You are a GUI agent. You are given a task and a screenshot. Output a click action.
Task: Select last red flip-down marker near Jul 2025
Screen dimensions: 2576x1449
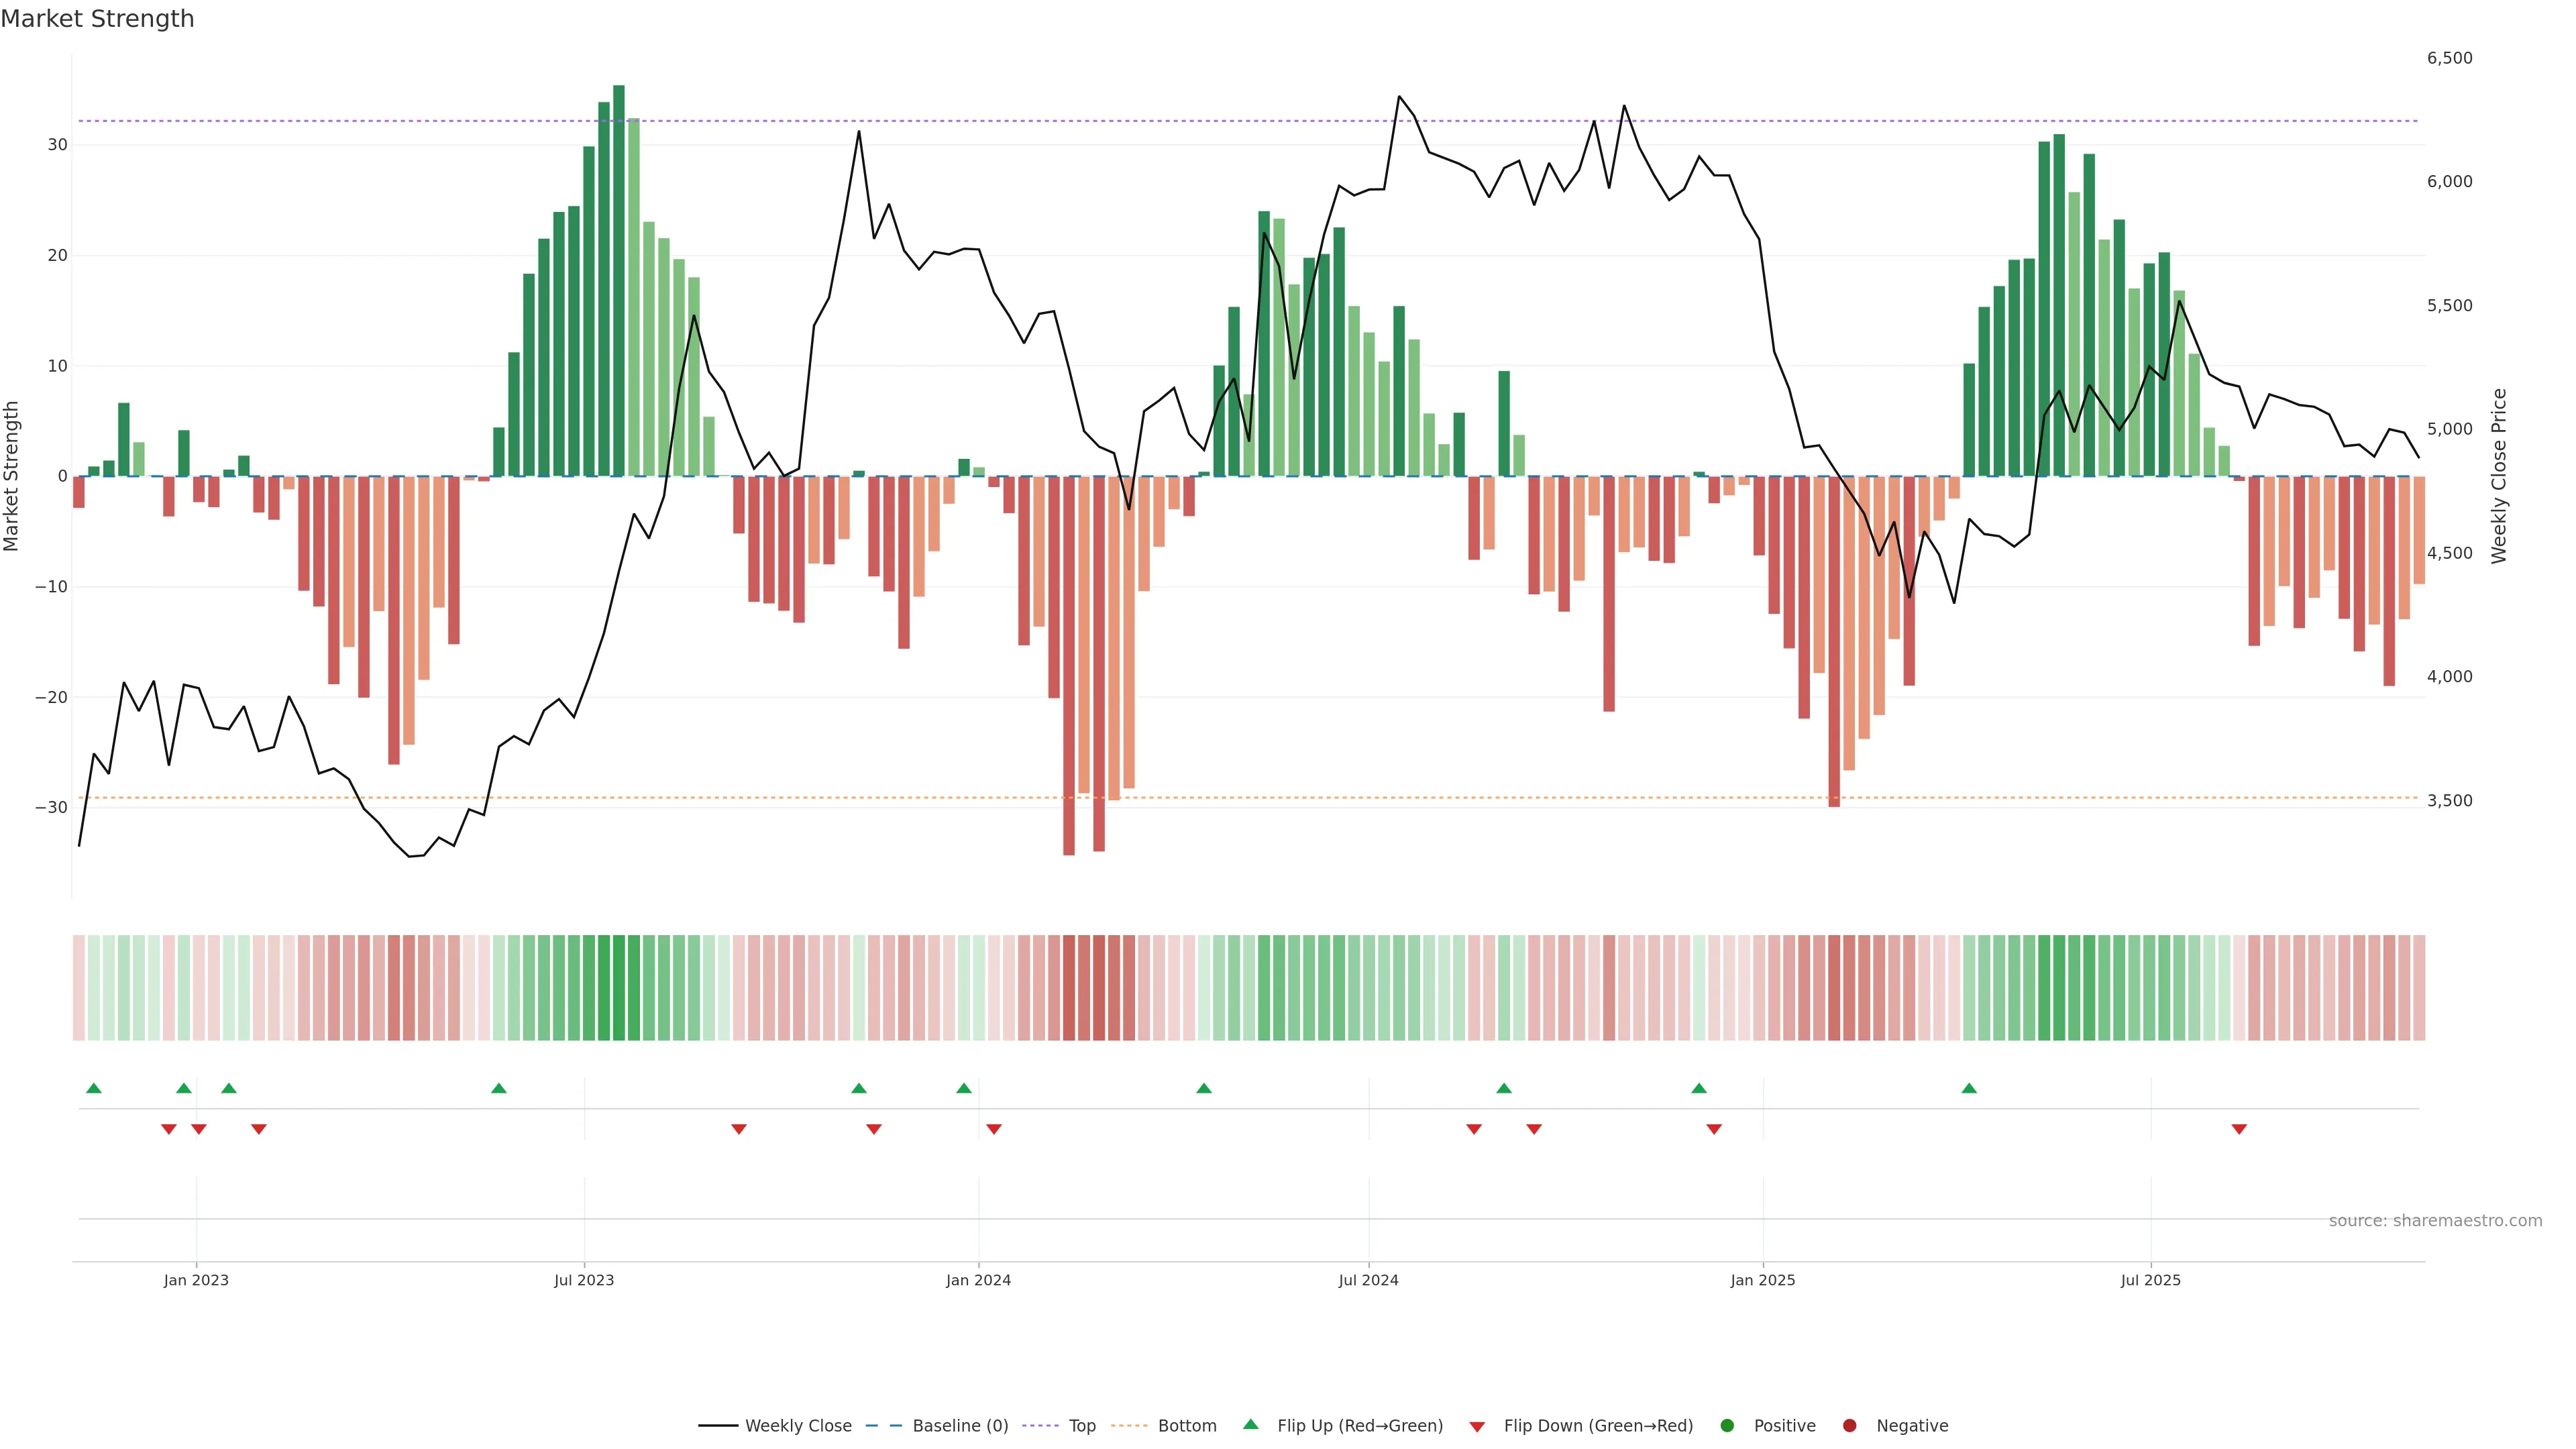click(2239, 1129)
